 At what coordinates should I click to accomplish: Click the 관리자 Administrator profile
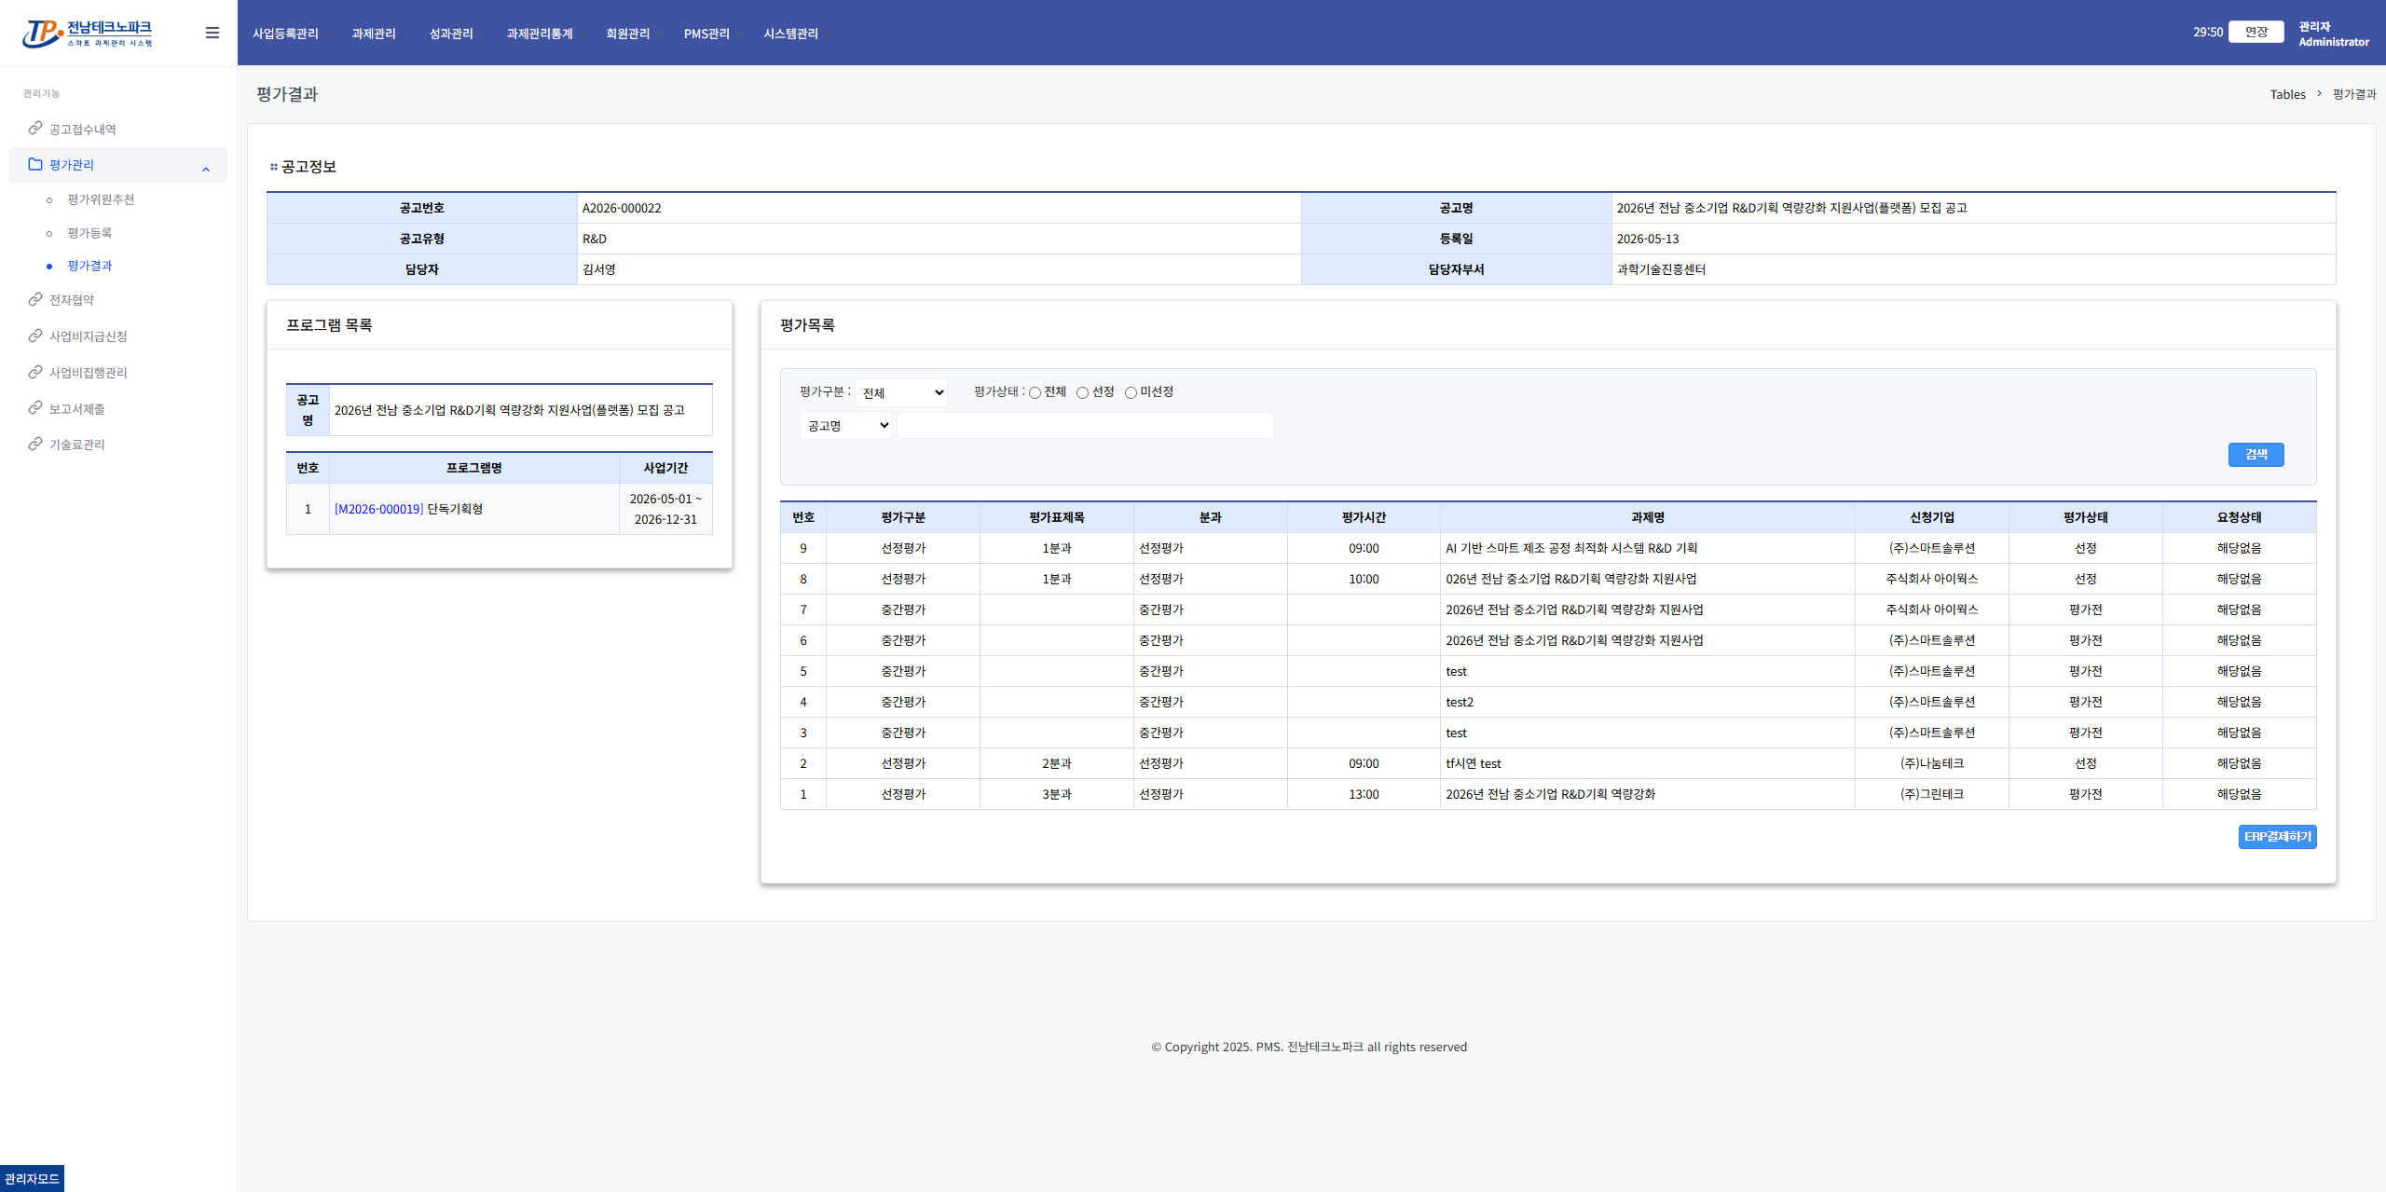click(2333, 34)
